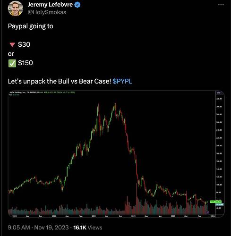
Task: Open the PayPal chart image
Action: click(x=116, y=154)
